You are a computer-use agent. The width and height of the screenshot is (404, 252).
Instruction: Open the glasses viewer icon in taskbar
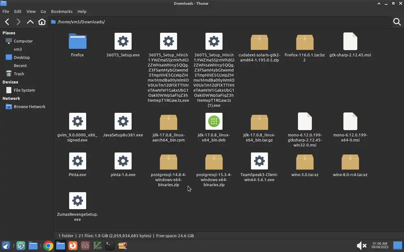(85, 246)
